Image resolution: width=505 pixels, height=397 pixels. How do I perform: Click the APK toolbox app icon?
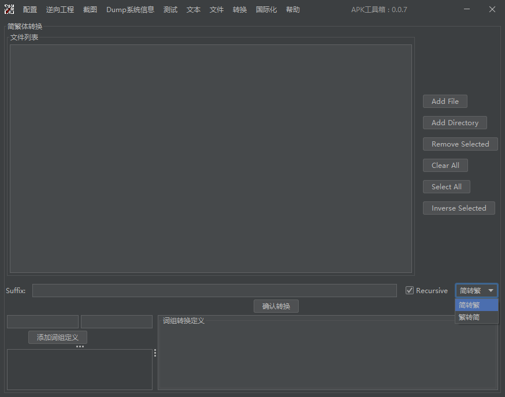coord(9,9)
